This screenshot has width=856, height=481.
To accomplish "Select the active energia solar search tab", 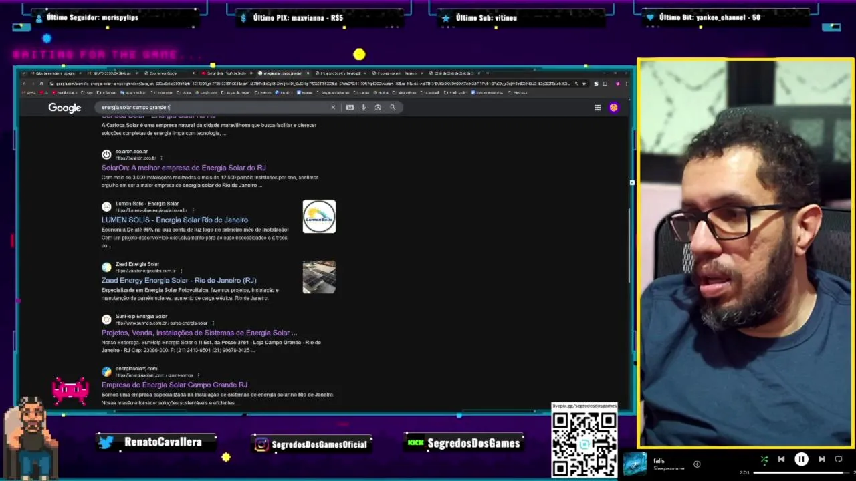I will tap(284, 73).
